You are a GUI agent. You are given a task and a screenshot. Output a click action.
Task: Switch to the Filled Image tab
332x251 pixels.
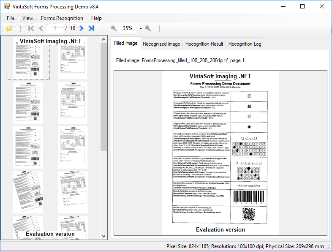tap(126, 43)
